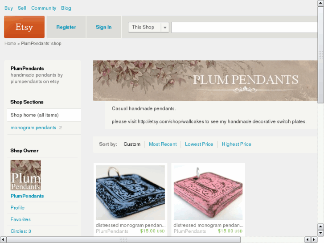324x243 pixels.
Task: Sort items by Lowest Price
Action: 199,144
